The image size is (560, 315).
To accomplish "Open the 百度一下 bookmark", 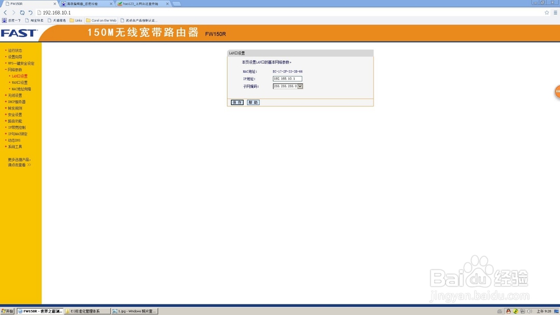I will pyautogui.click(x=11, y=20).
